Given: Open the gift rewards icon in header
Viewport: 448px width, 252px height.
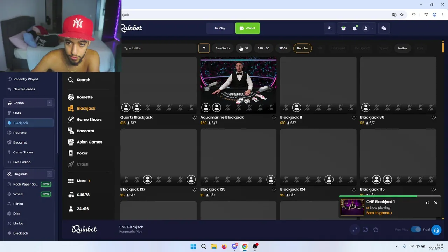Looking at the screenshot, I should [x=343, y=28].
